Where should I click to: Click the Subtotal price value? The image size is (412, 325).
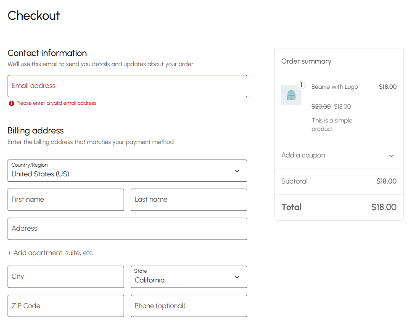(x=386, y=181)
